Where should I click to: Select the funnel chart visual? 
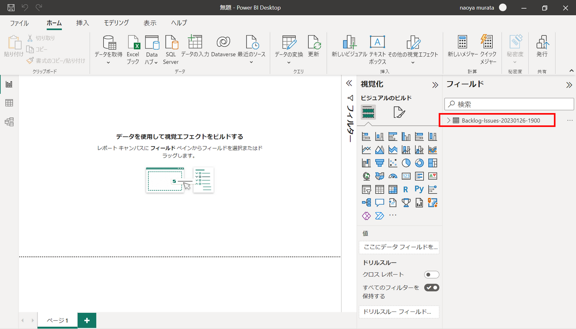(380, 163)
